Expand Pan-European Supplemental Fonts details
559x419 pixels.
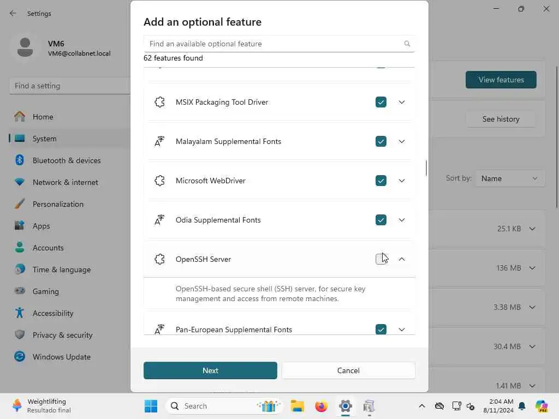tap(402, 330)
